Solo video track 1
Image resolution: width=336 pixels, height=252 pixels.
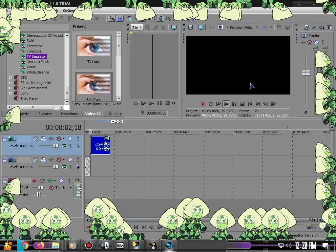(x=78, y=139)
